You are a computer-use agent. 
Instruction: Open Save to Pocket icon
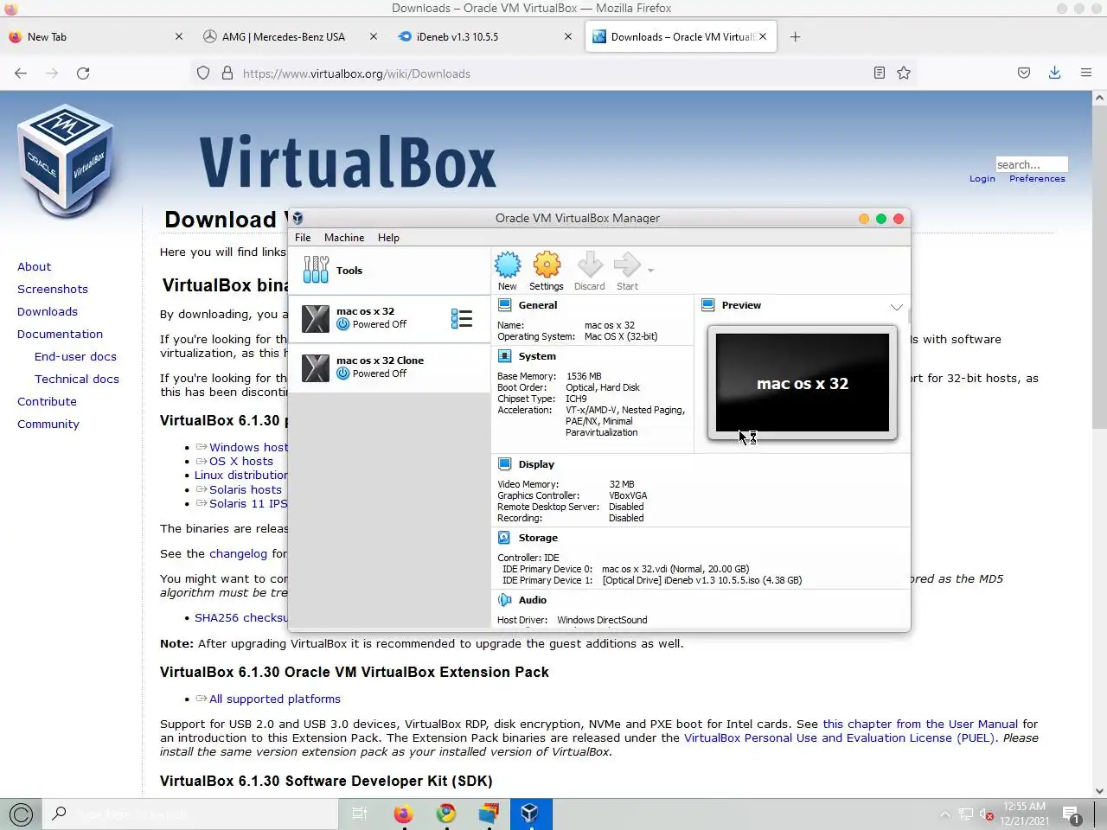(1024, 73)
